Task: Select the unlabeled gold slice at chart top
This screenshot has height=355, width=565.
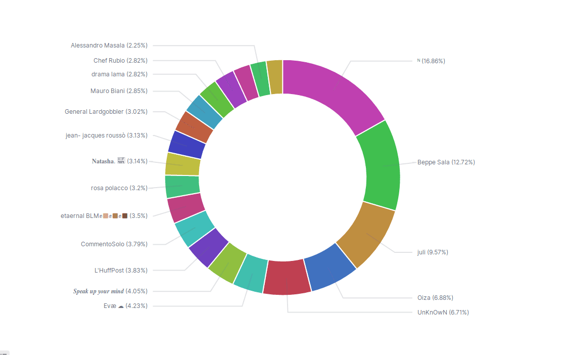Action: [275, 77]
